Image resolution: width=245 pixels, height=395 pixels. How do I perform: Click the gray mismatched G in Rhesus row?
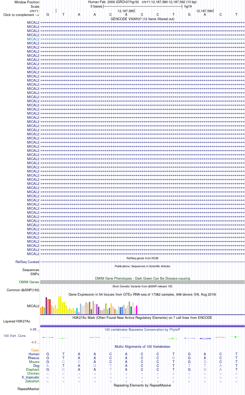pyautogui.click(x=174, y=358)
